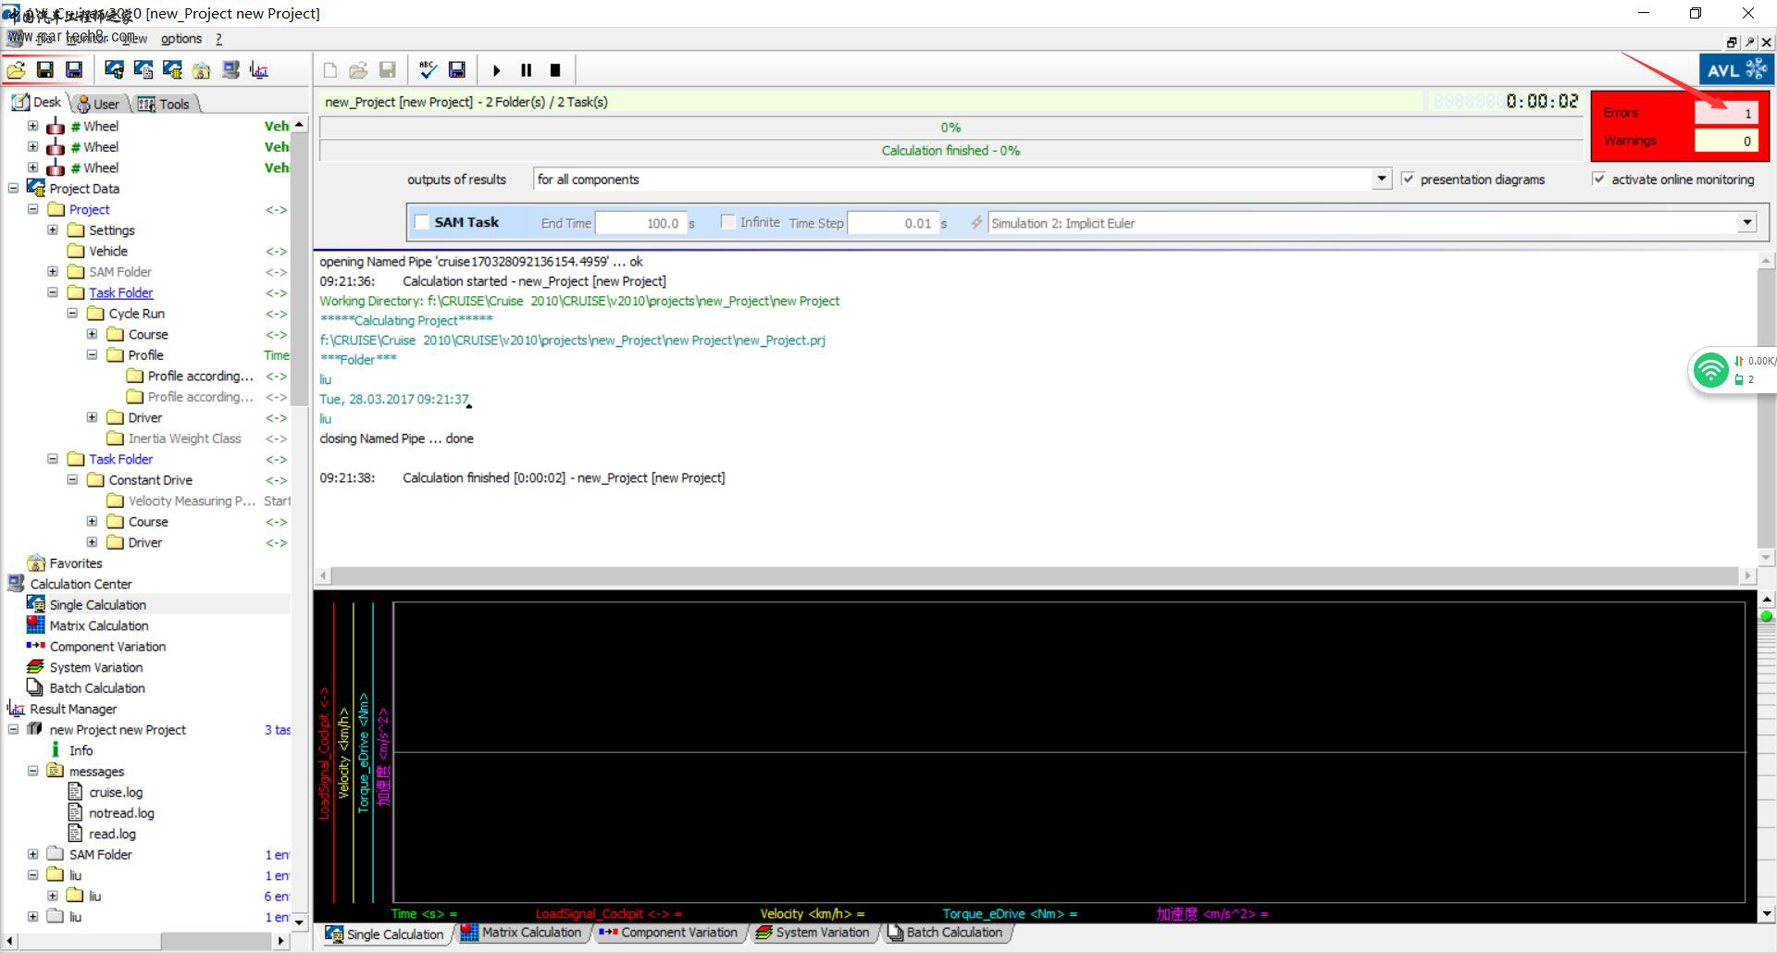
Task: Click the second vehicle model toolbar icon
Action: tap(143, 69)
